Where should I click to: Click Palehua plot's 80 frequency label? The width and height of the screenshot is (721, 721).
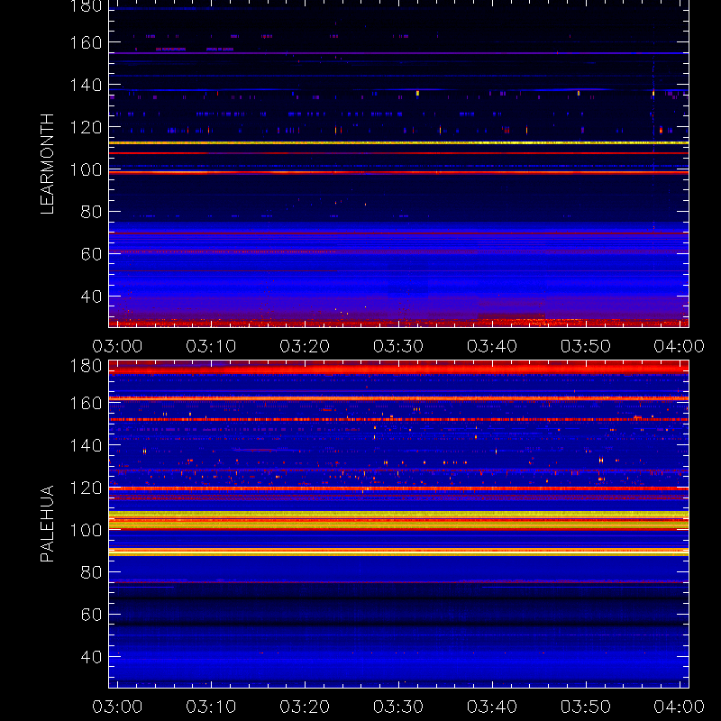click(91, 572)
